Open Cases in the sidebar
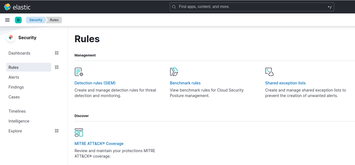This screenshot has width=355, height=165. (x=14, y=97)
